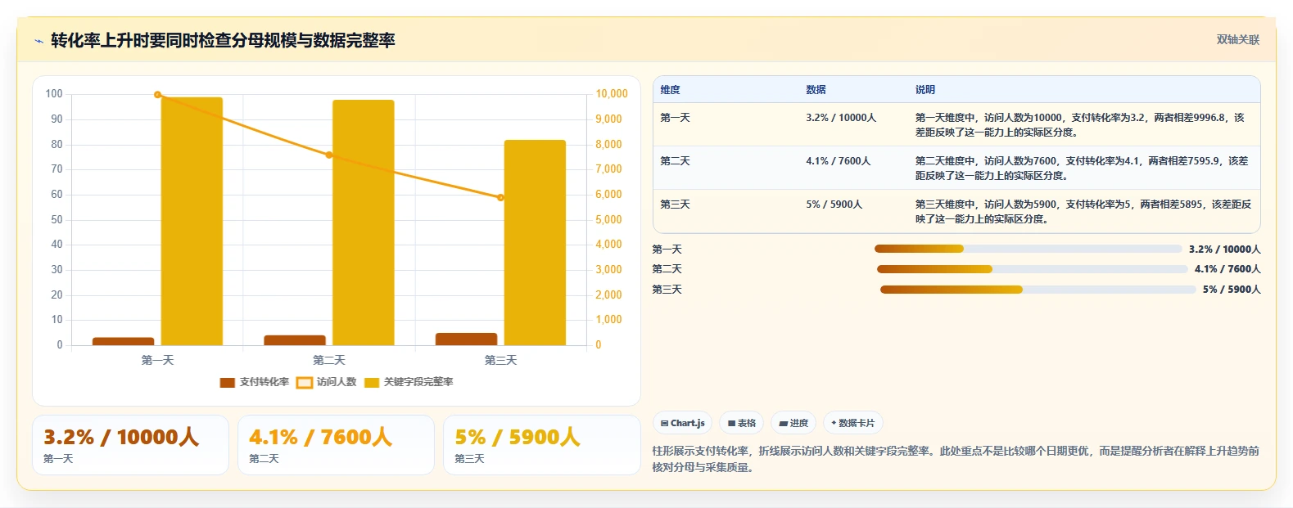Image resolution: width=1293 pixels, height=508 pixels.
Task: Click the small brown bar for 第三天
Action: point(466,339)
